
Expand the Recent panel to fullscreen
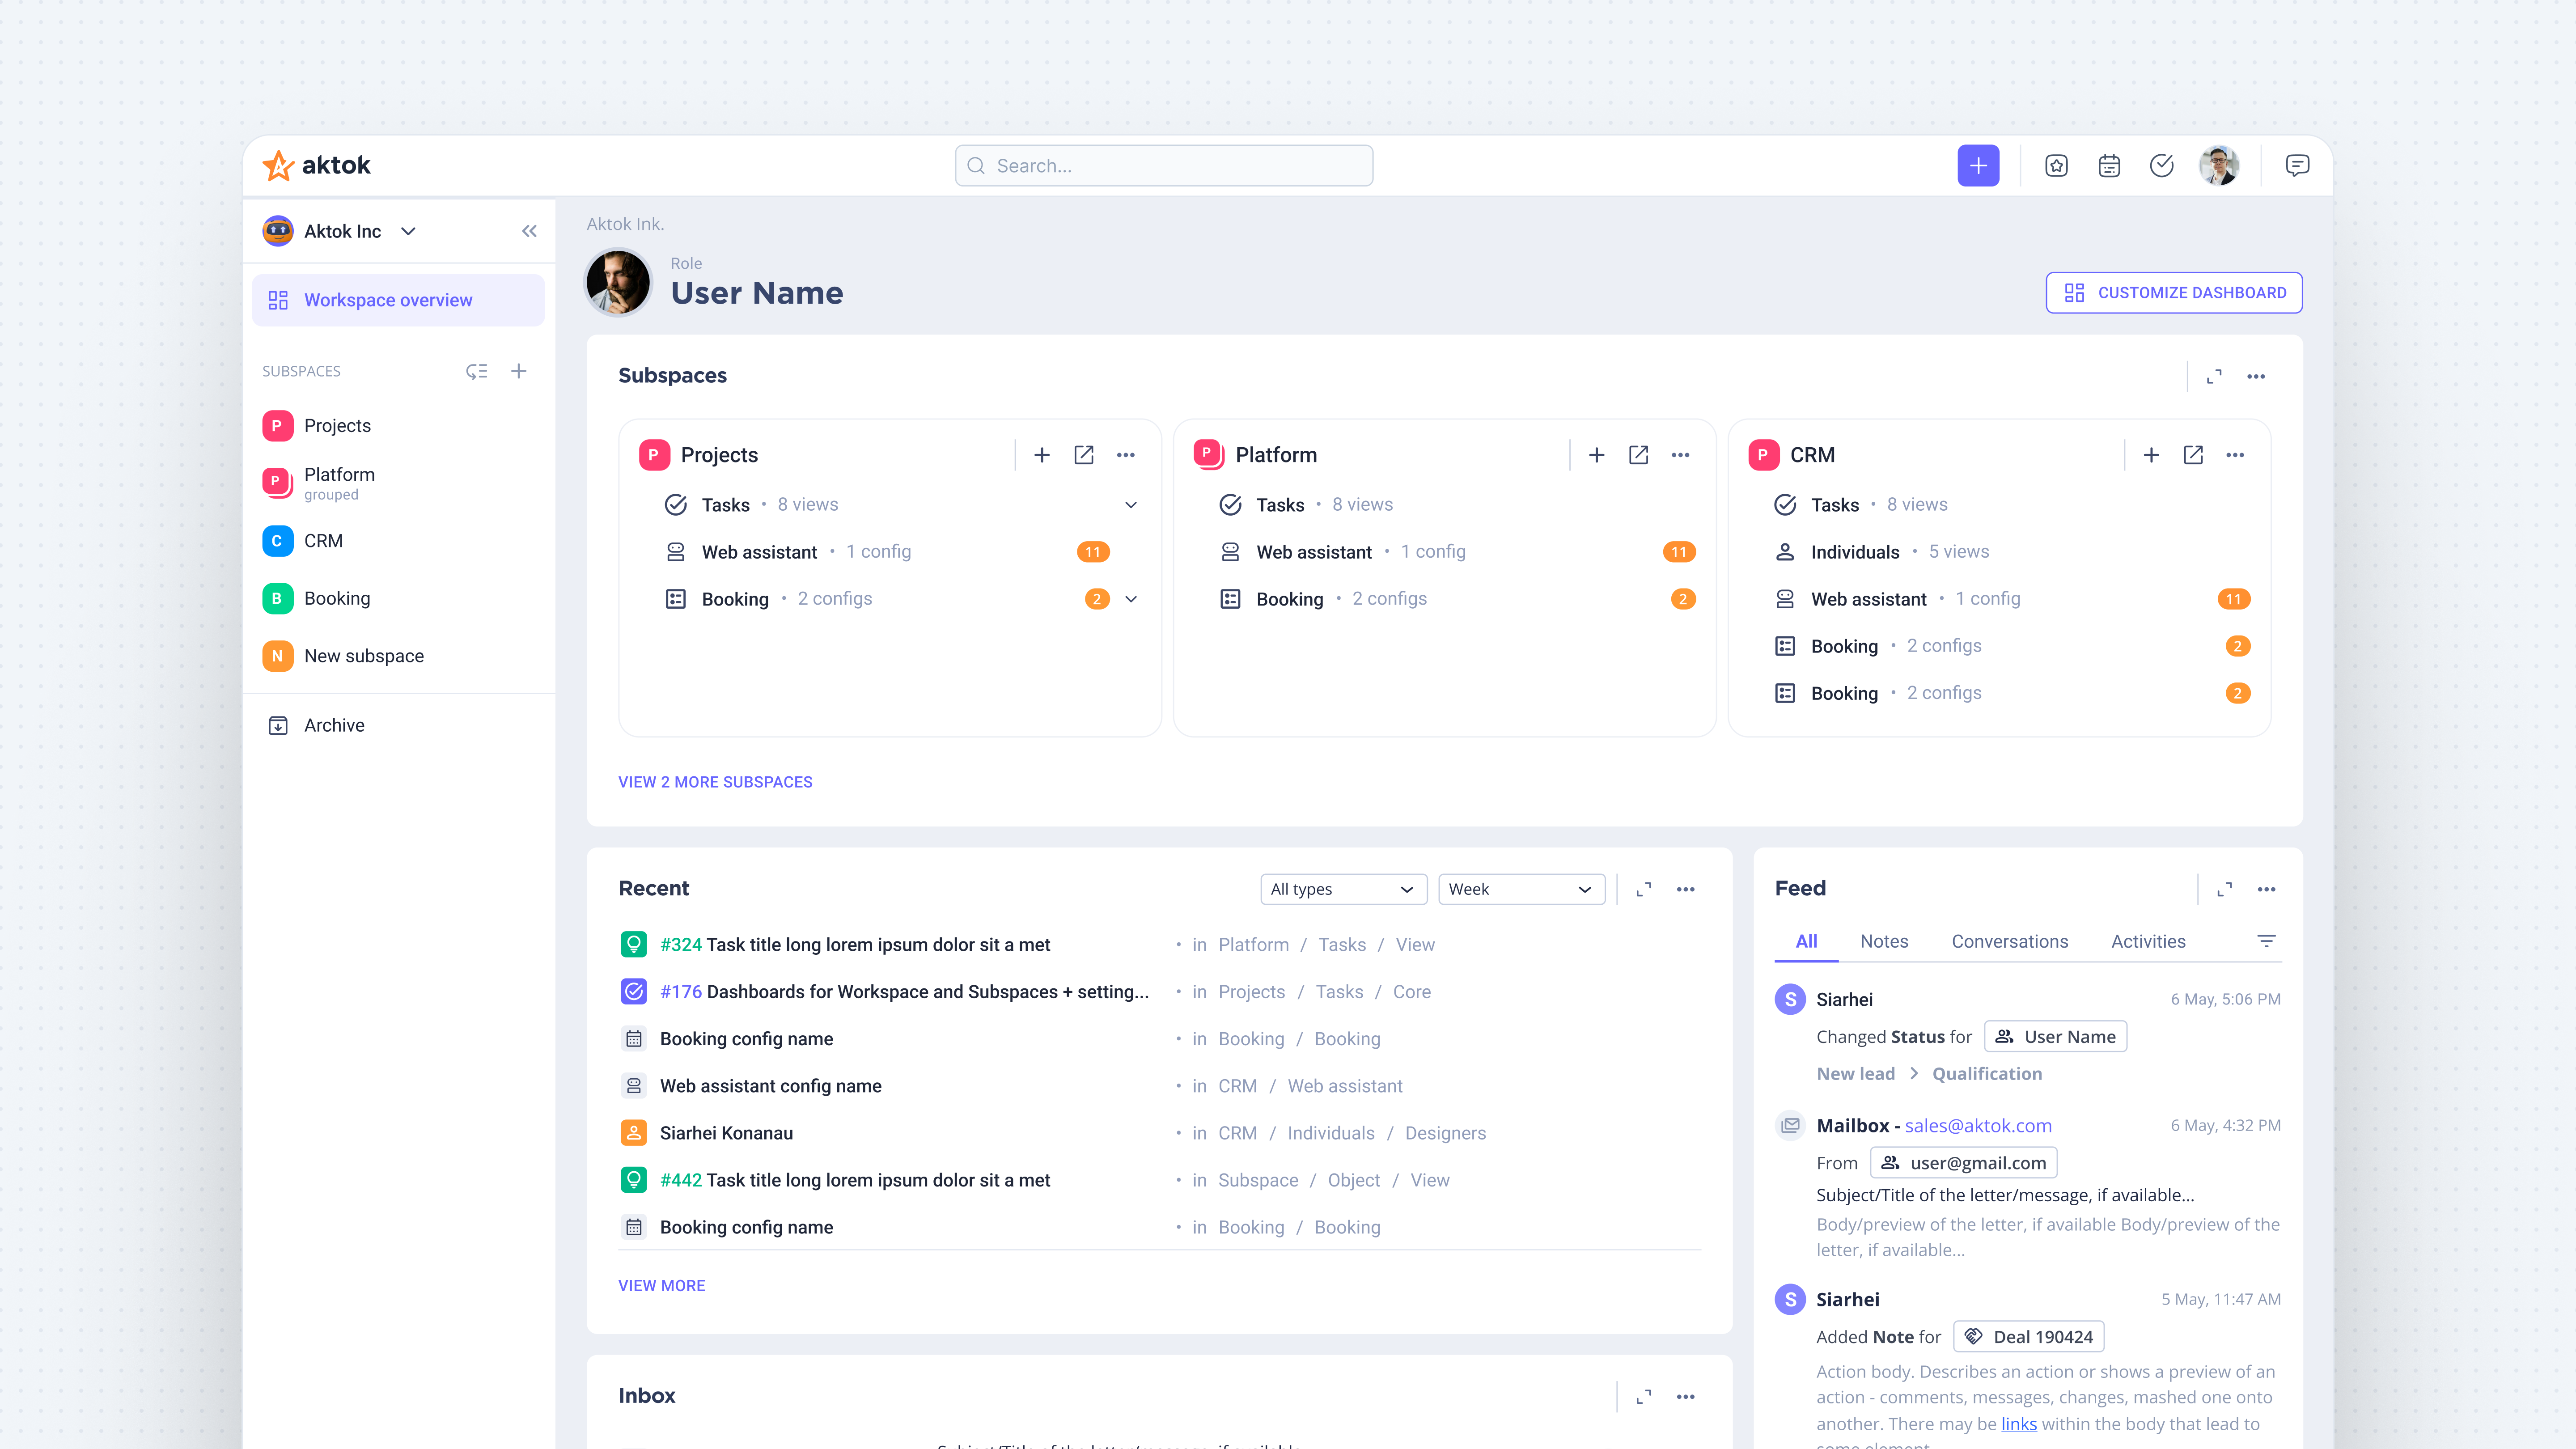pyautogui.click(x=1642, y=889)
